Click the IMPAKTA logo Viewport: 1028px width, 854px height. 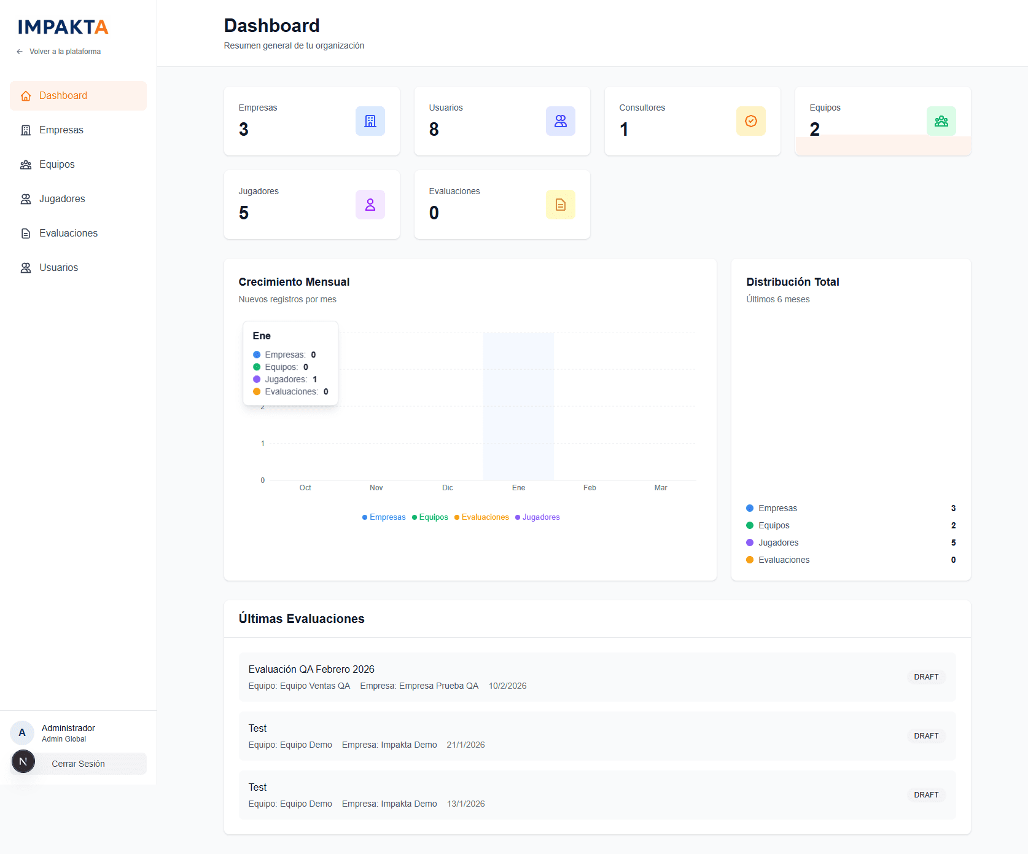(63, 27)
